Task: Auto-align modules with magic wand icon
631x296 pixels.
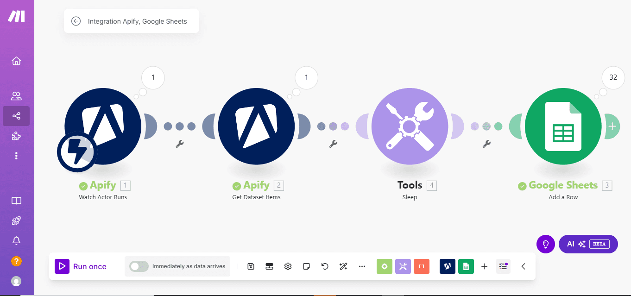Action: [343, 266]
